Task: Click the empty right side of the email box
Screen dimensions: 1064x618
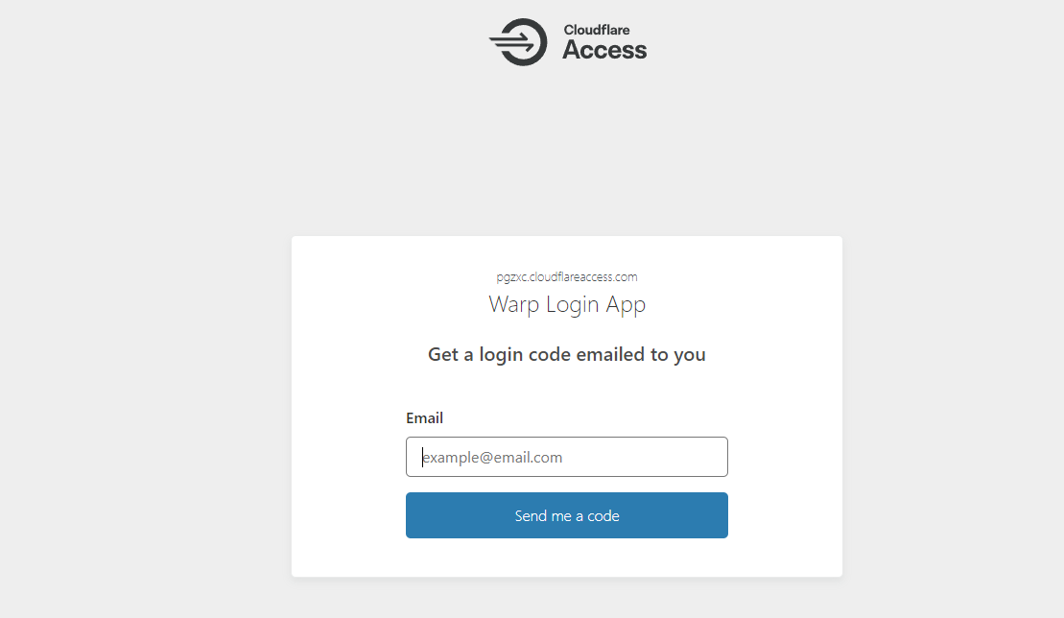Action: point(651,457)
